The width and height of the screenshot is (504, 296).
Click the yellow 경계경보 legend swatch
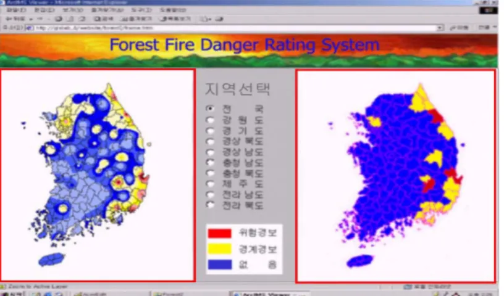point(219,249)
